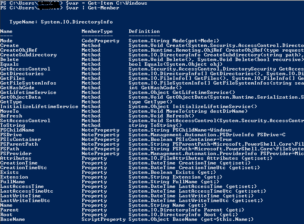Image resolution: width=304 pixels, height=224 pixels.
Task: Click the Definition column header
Action: (x=144, y=31)
